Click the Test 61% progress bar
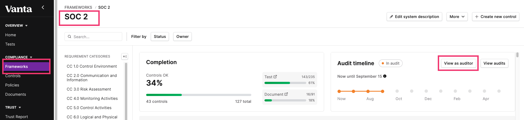This screenshot has height=120, width=524. (285, 83)
